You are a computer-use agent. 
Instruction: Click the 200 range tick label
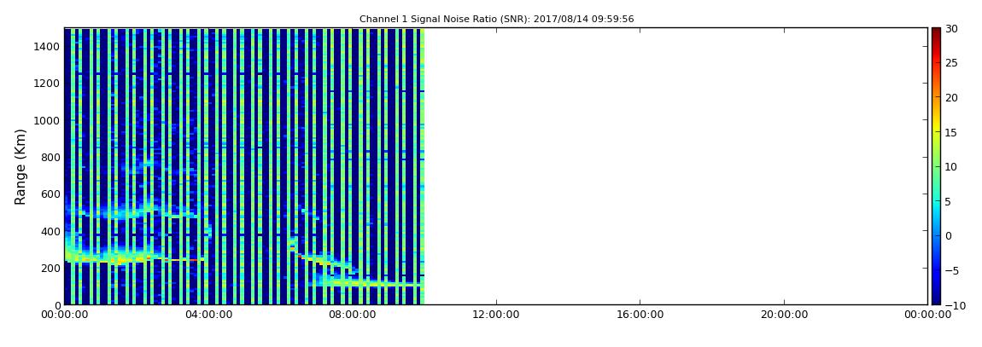click(50, 269)
